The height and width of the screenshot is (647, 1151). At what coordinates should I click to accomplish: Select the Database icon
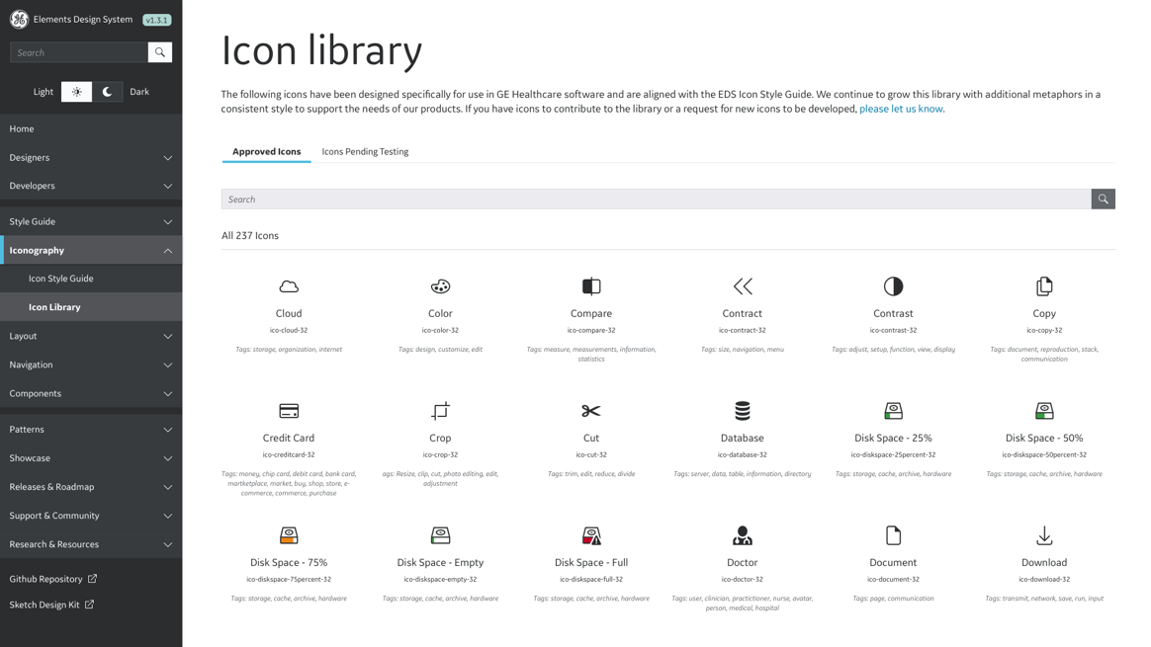pos(743,411)
